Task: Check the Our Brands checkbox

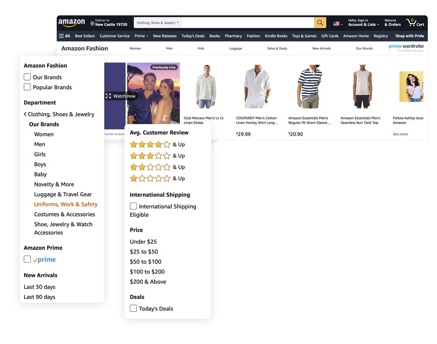Action: (x=27, y=77)
